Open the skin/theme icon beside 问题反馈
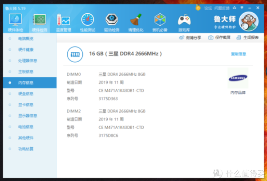Screen dimensions: 267x181 click(x=235, y=8)
